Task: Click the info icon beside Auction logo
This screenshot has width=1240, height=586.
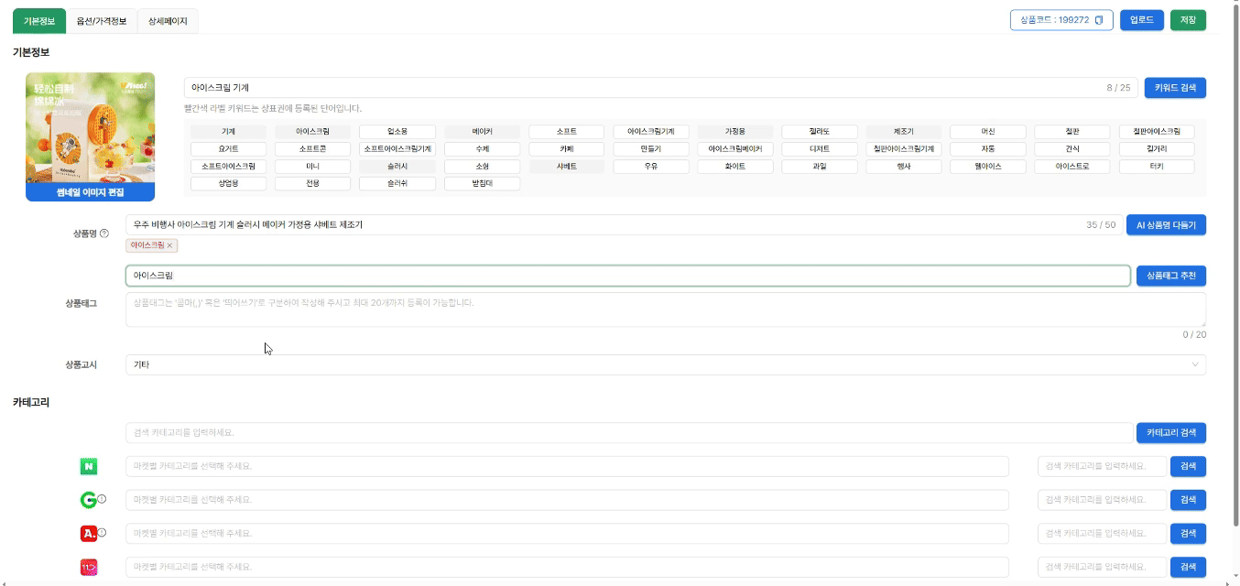Action: click(x=102, y=533)
